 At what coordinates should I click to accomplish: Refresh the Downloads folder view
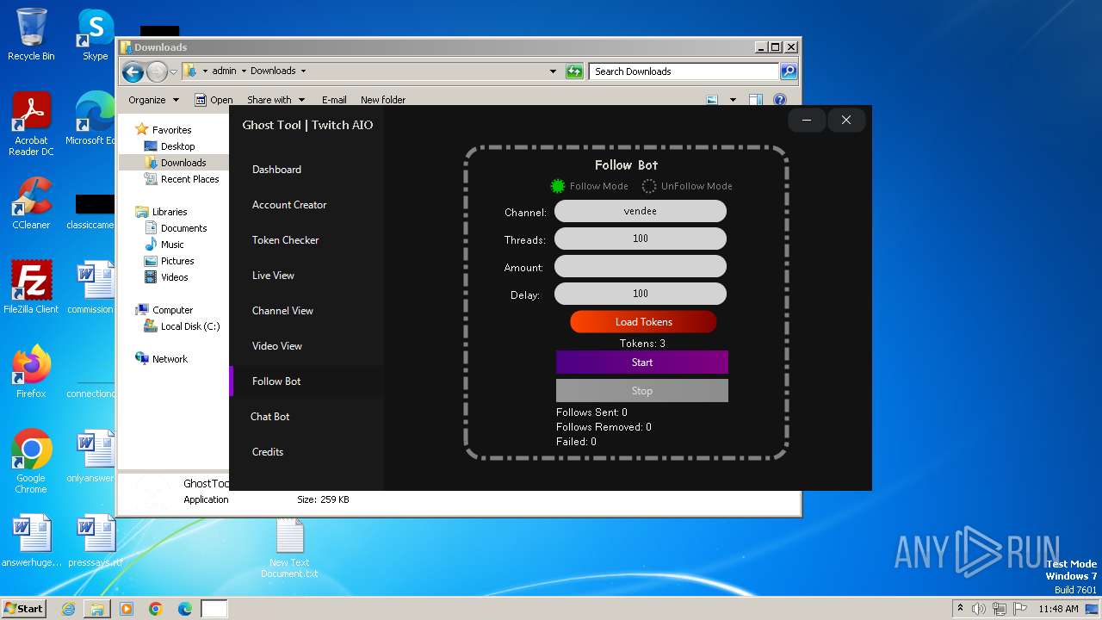pos(574,71)
